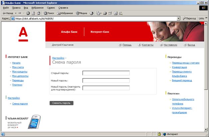The height and width of the screenshot is (137, 209).
Task: Click Смена пароля link in sidebar
Action: [x=20, y=104]
